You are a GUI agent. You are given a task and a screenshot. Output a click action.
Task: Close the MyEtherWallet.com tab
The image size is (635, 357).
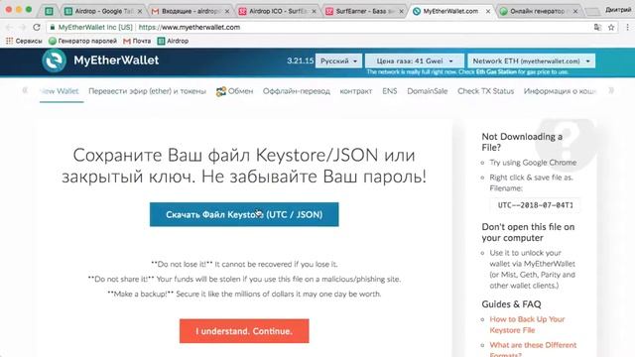(488, 11)
